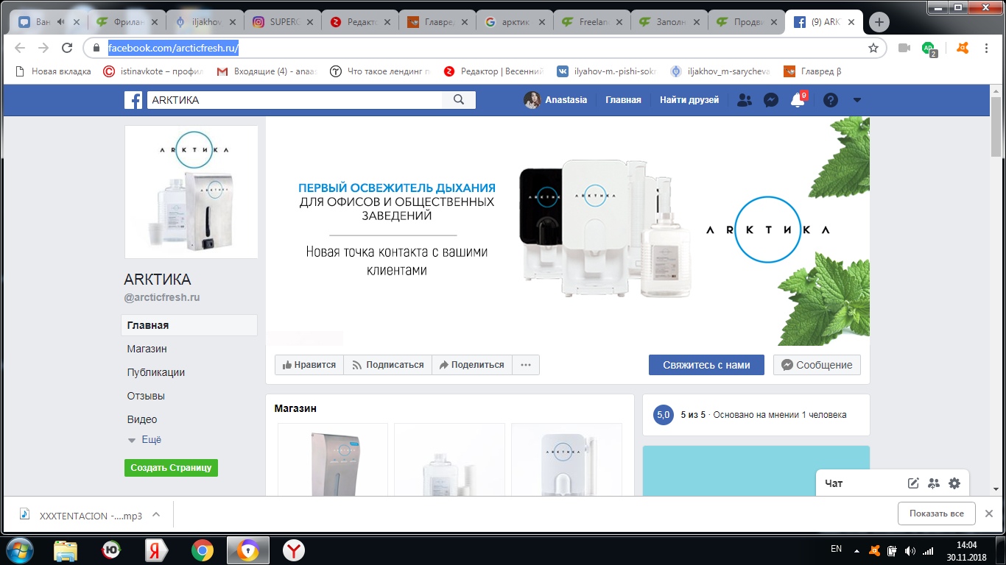The width and height of the screenshot is (1006, 565).
Task: Click 'Показать все' downloads button
Action: click(x=937, y=514)
